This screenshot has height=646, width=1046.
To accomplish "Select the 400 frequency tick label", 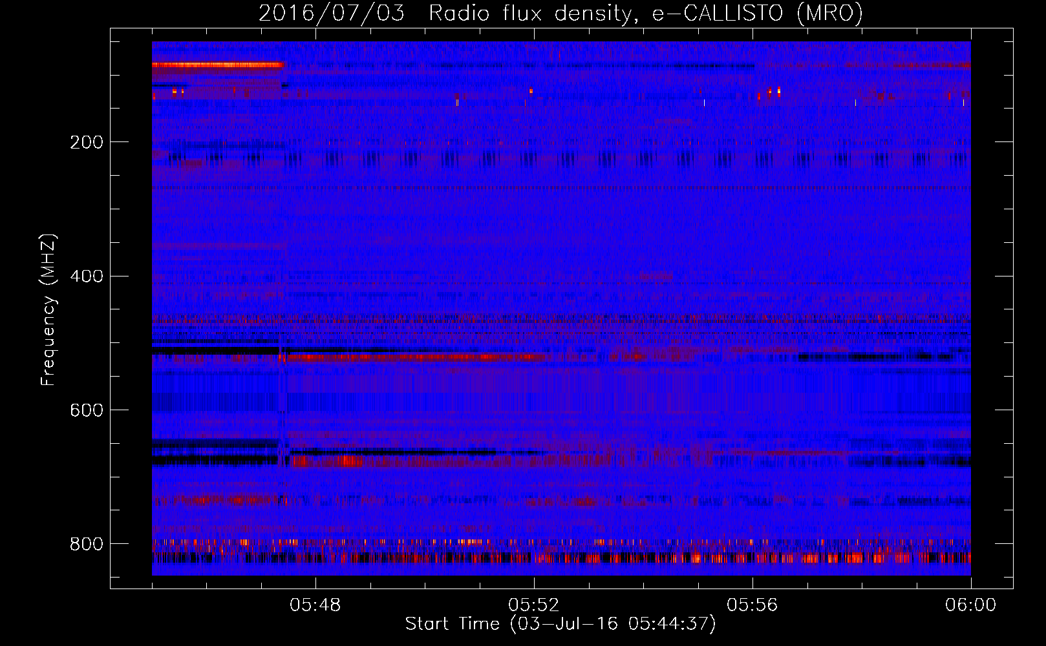I will point(87,276).
